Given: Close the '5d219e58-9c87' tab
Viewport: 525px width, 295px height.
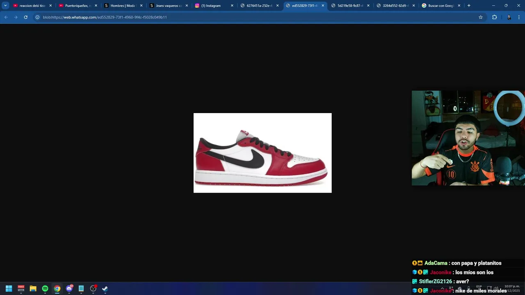Looking at the screenshot, I should (x=368, y=6).
